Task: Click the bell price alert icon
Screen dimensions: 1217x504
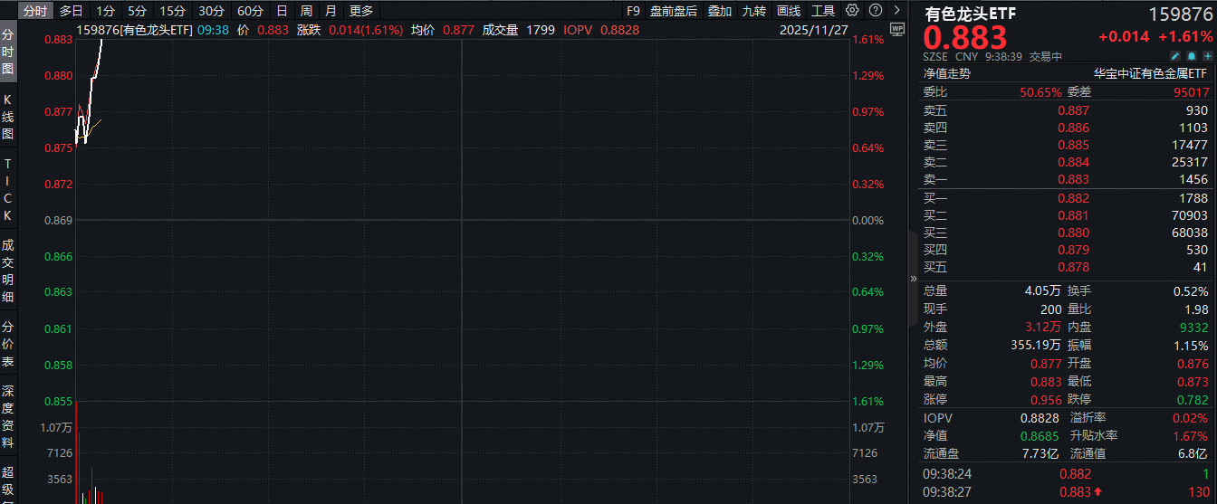Action: tap(1191, 56)
